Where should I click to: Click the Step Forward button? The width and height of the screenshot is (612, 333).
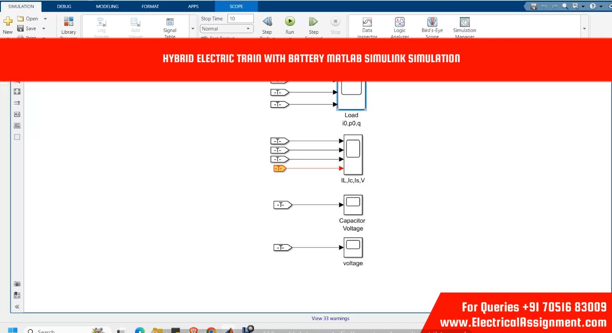coord(313,22)
